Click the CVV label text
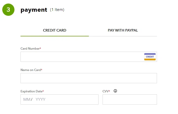This screenshot has width=178, height=114. coord(105,91)
